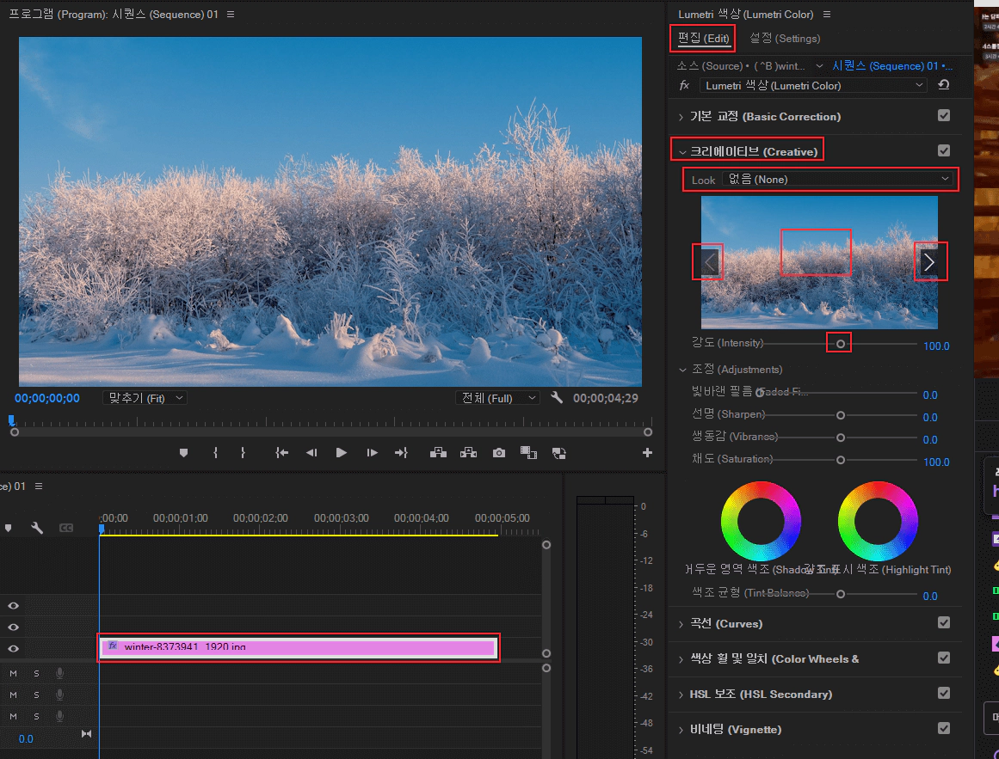
Task: Disable the HSL Secondary checkbox
Action: pyautogui.click(x=944, y=694)
